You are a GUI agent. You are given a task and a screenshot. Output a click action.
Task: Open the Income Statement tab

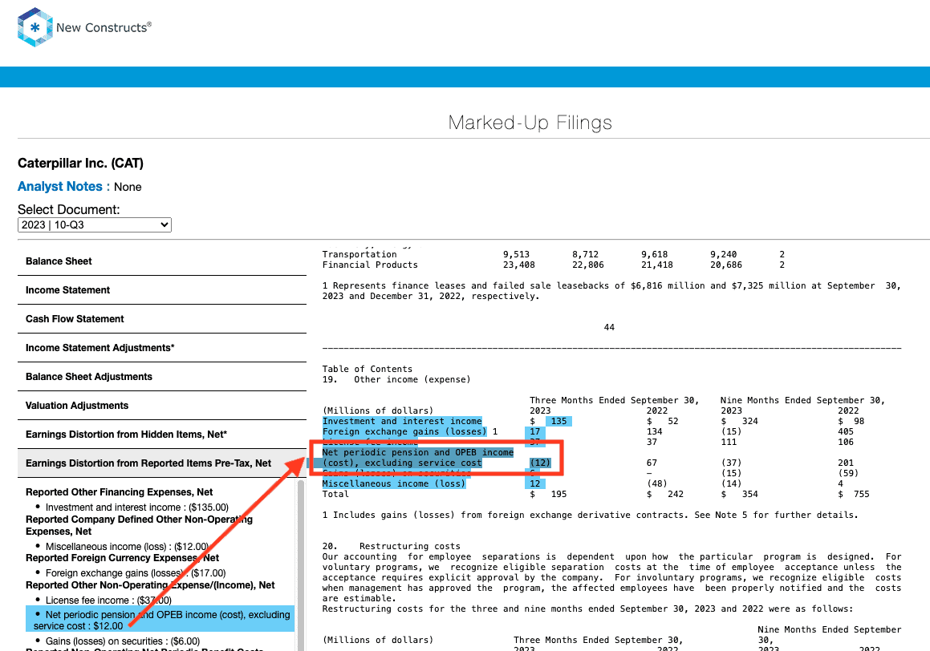coord(162,290)
